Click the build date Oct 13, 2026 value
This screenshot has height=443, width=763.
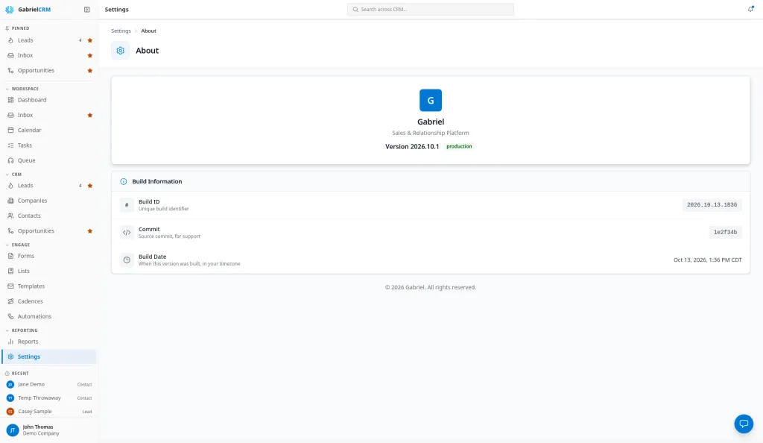click(x=708, y=260)
